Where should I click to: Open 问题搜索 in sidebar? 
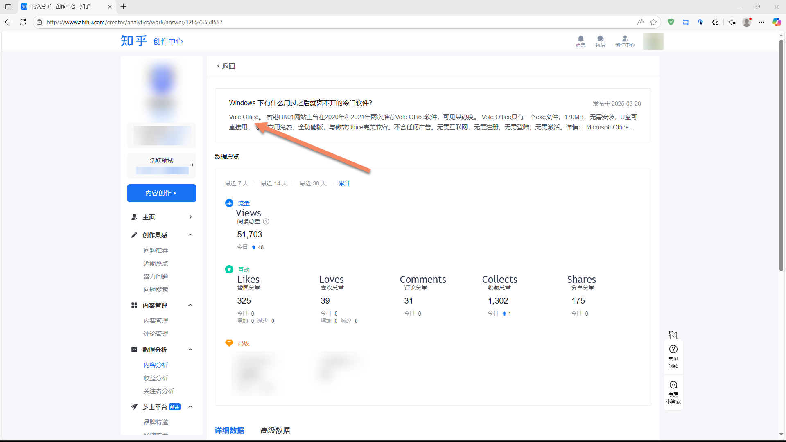pyautogui.click(x=156, y=289)
